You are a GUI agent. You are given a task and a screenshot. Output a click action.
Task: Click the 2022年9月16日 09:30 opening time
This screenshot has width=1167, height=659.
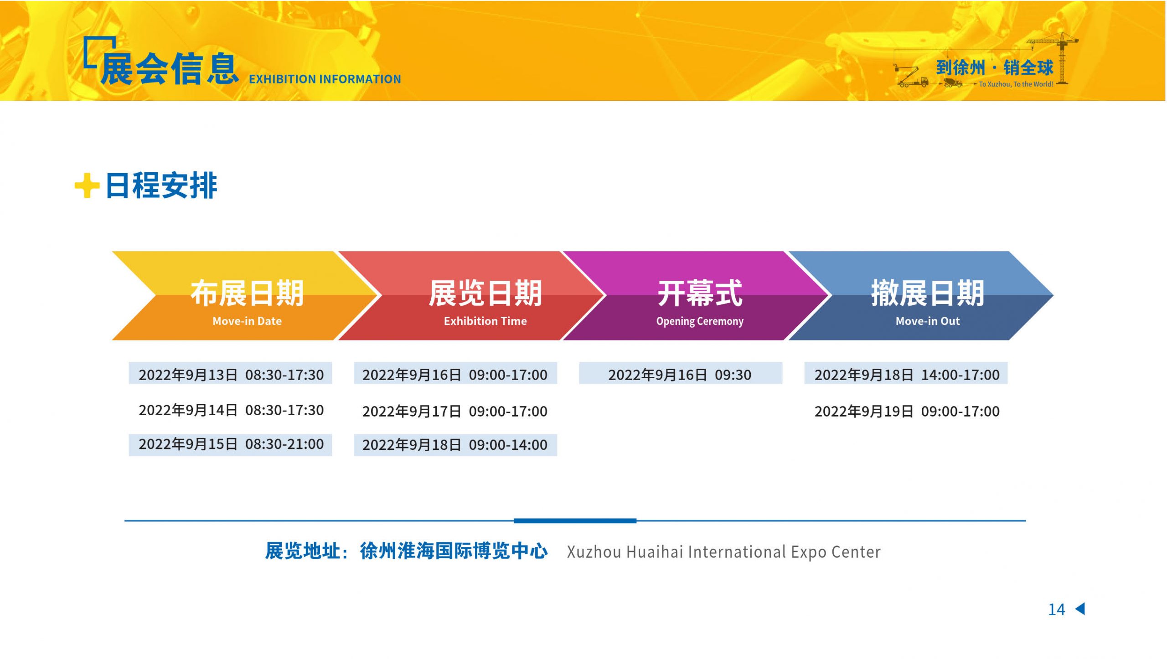680,374
